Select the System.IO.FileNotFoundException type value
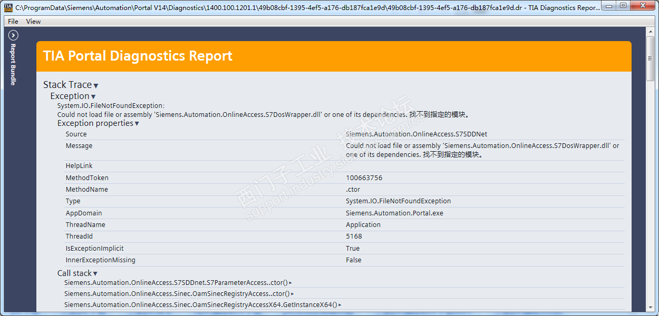 coord(399,201)
